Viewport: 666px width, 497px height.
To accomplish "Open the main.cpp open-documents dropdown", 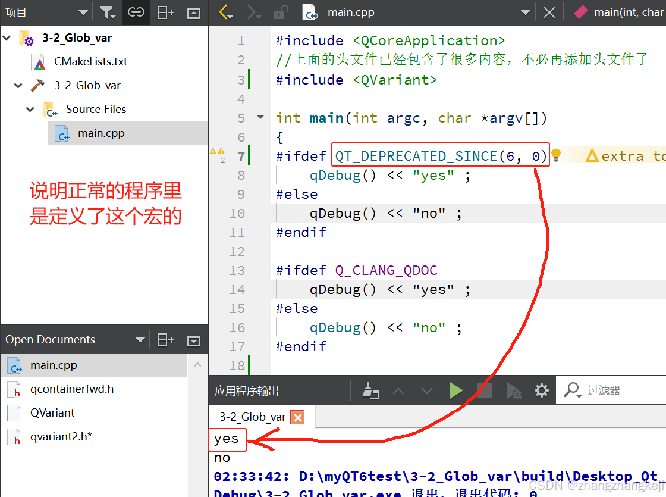I will 526,12.
